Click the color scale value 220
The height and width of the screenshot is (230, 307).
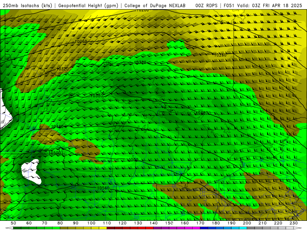click(278, 223)
